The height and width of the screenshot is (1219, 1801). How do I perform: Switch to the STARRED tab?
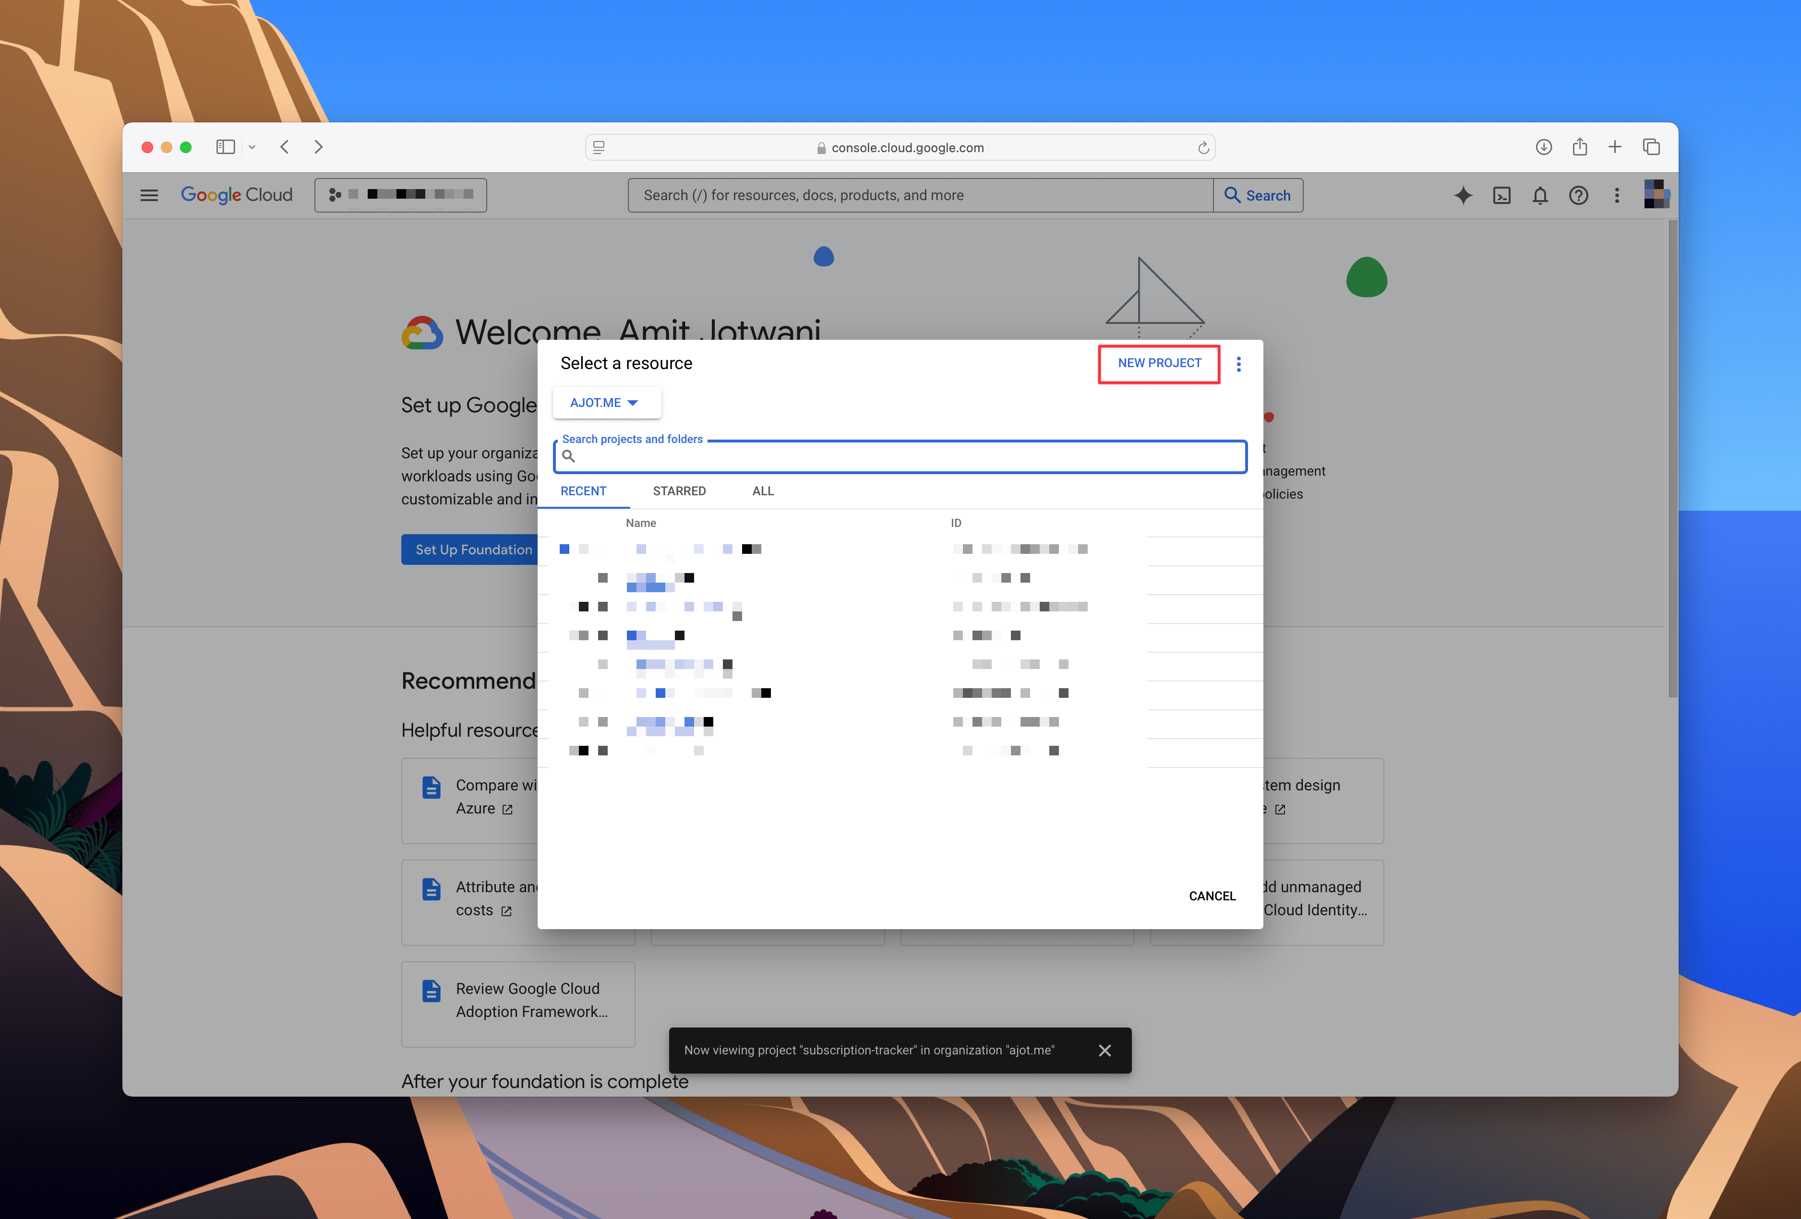point(679,491)
